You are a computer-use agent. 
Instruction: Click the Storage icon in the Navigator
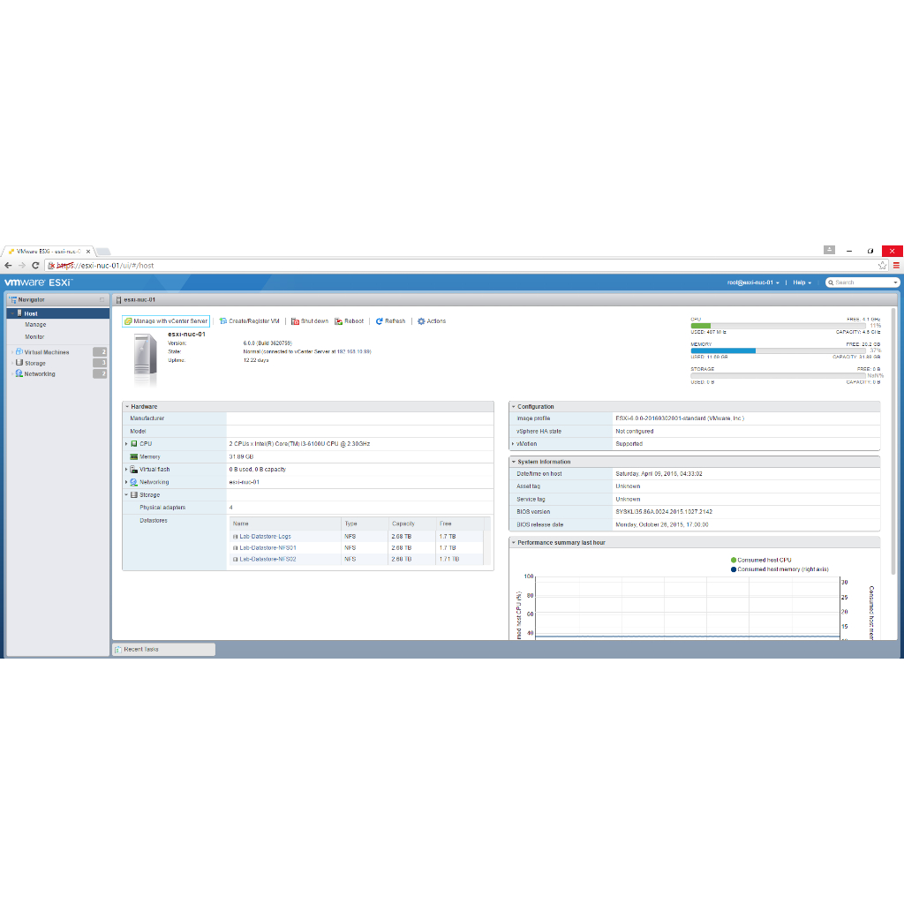point(19,363)
